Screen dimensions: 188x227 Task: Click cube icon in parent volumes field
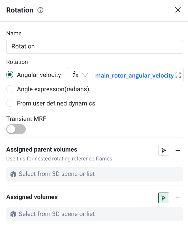(x=13, y=174)
